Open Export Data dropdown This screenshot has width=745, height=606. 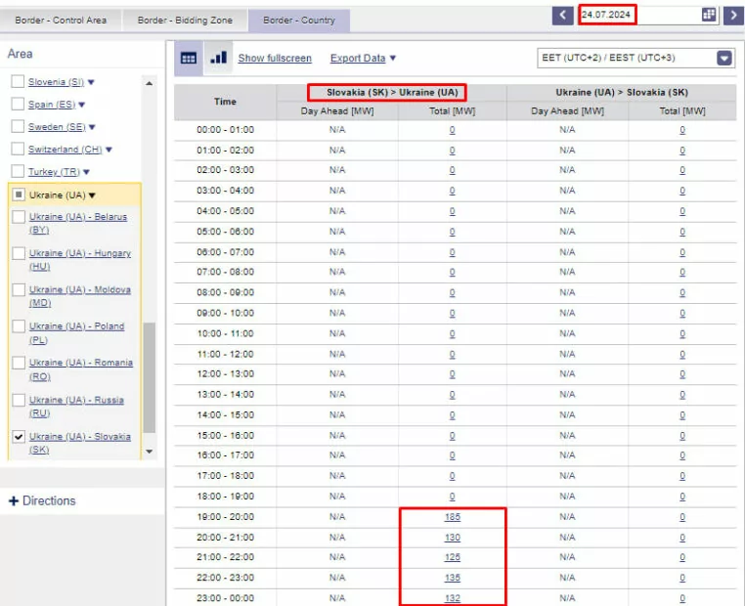(x=363, y=58)
